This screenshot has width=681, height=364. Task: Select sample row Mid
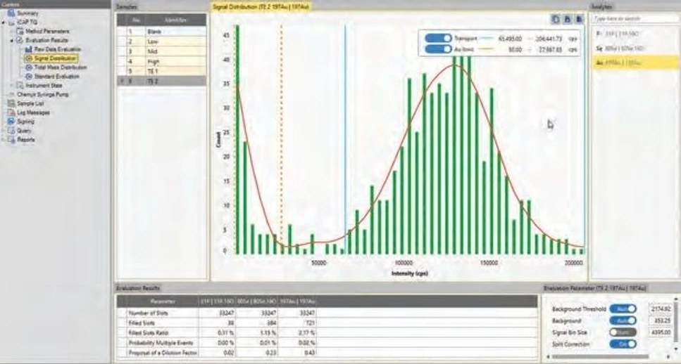coord(161,51)
